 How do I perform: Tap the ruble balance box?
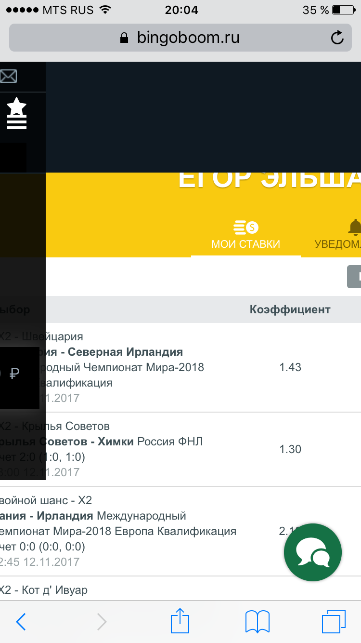click(x=19, y=377)
